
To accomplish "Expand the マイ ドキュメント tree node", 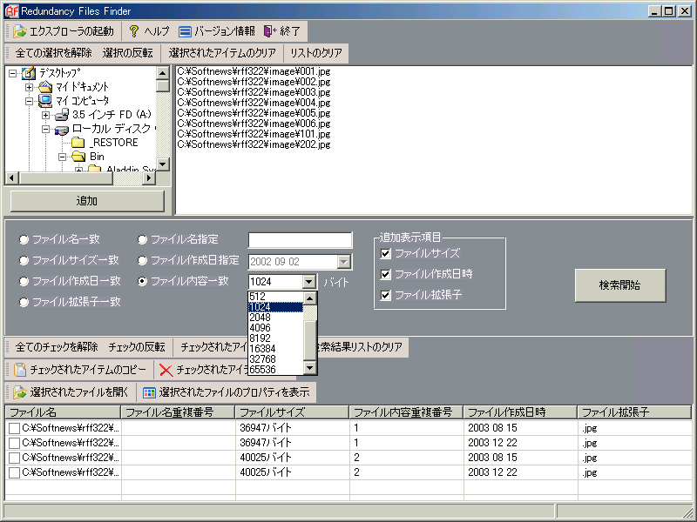I will 30,88.
